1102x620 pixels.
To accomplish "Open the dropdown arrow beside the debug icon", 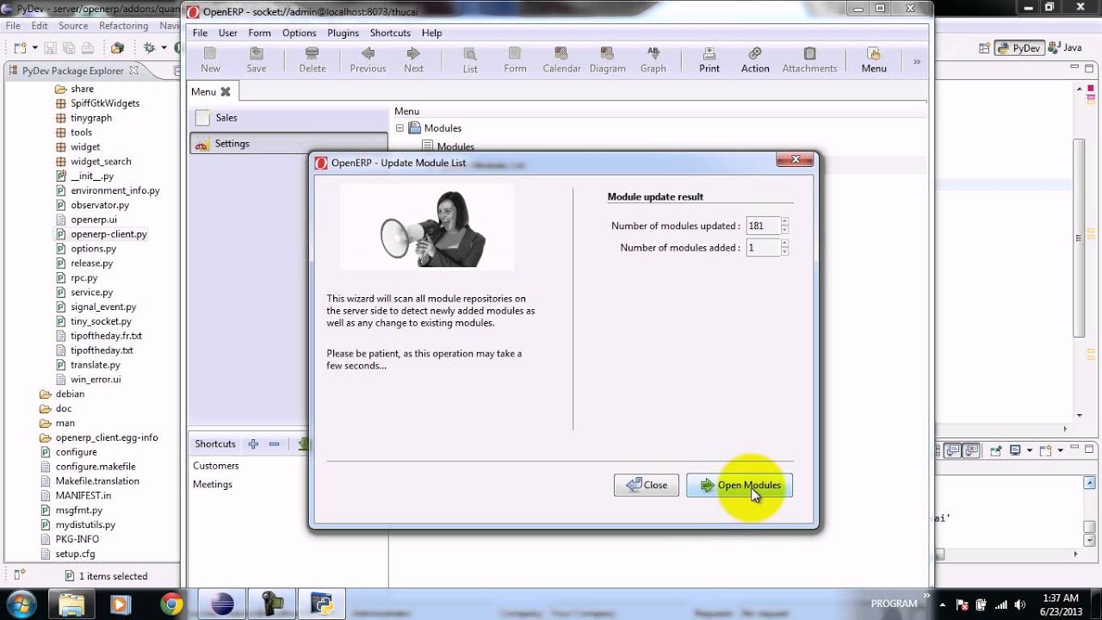I will tap(162, 48).
